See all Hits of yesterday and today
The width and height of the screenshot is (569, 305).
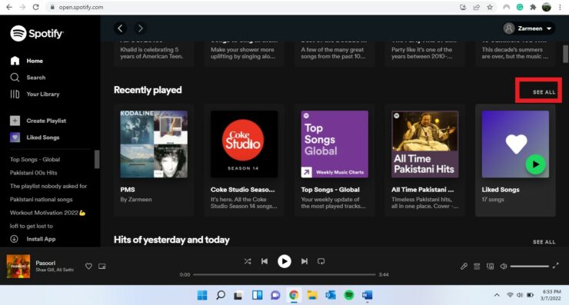pyautogui.click(x=544, y=242)
